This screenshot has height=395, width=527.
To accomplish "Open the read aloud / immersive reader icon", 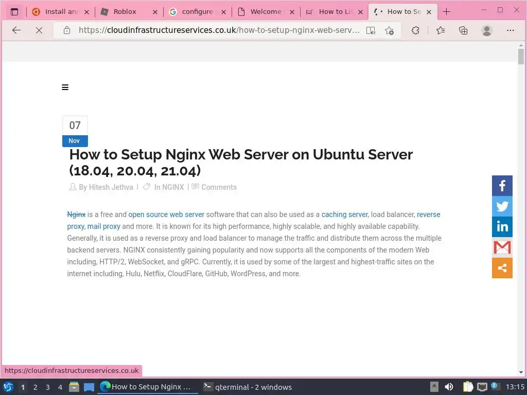I will coord(371,30).
